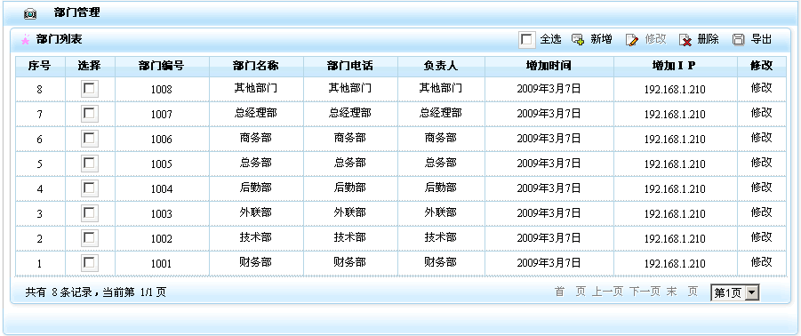
Task: Click the 部门编号 column header
Action: [162, 66]
